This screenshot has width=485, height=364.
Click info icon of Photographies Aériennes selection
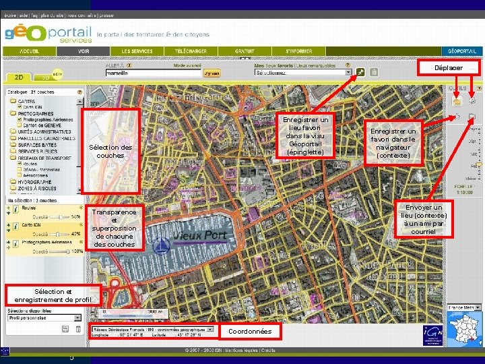pos(15,245)
